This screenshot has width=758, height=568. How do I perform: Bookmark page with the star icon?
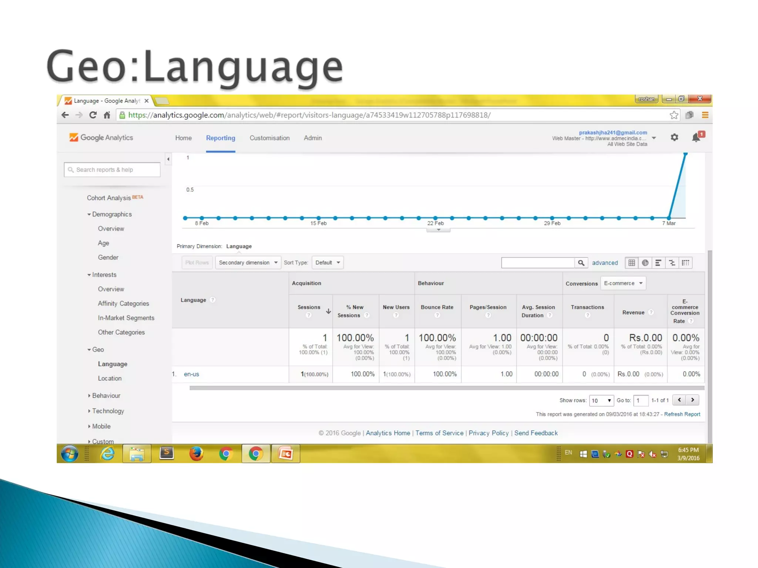coord(674,115)
